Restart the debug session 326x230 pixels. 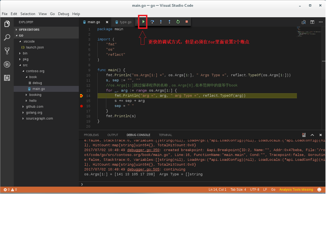point(178,22)
